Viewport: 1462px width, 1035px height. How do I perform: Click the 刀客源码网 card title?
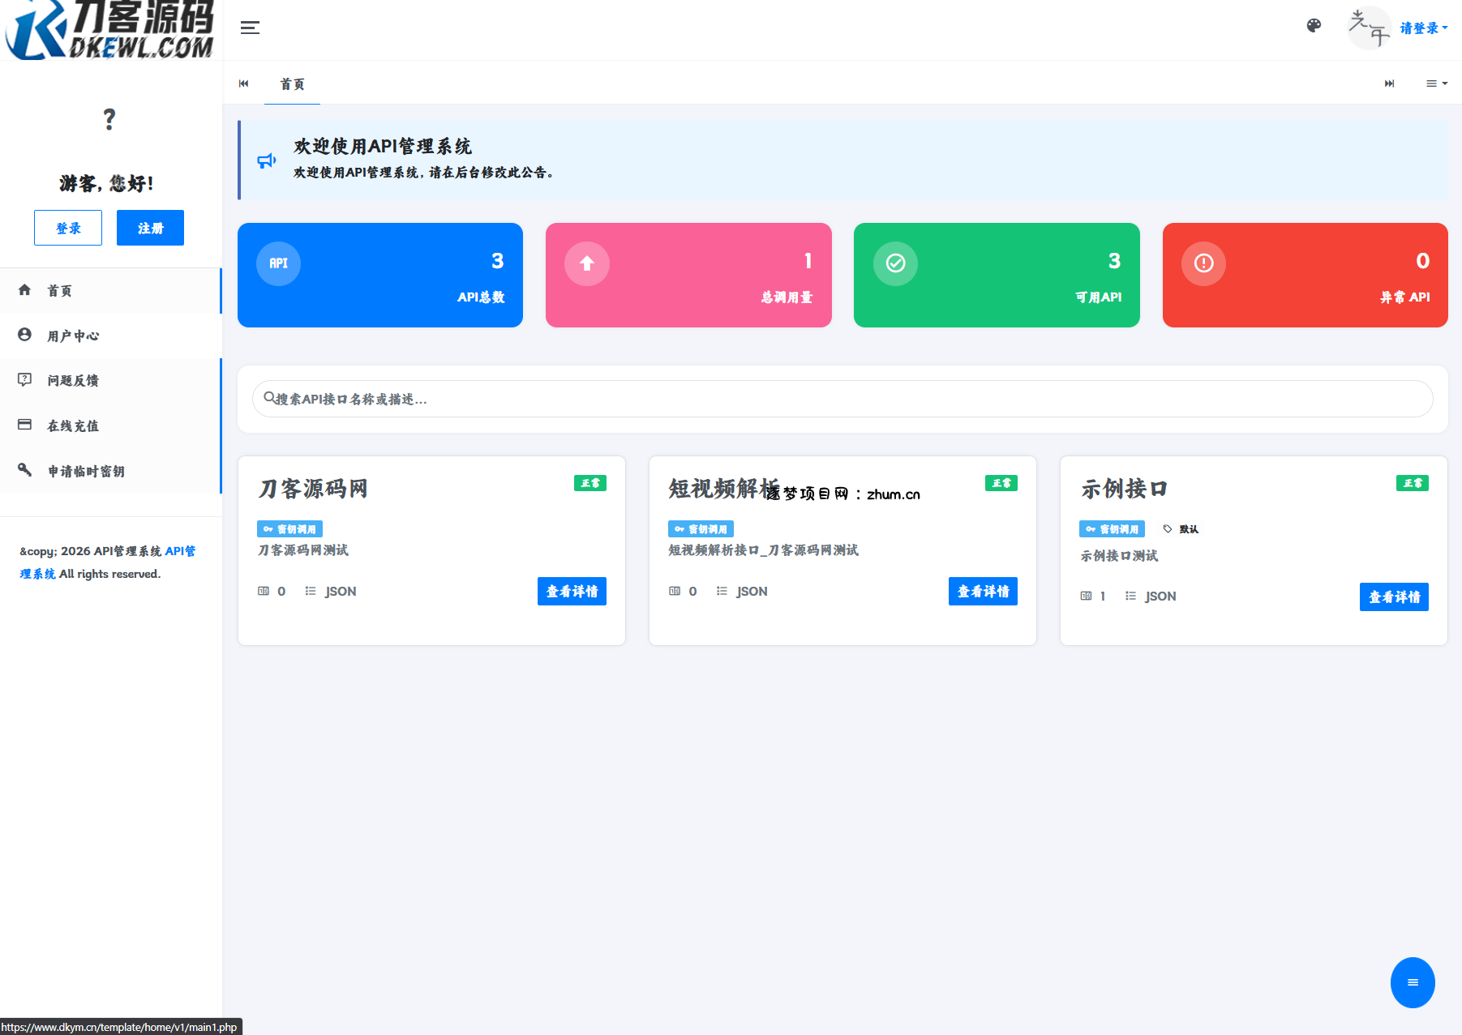[313, 489]
